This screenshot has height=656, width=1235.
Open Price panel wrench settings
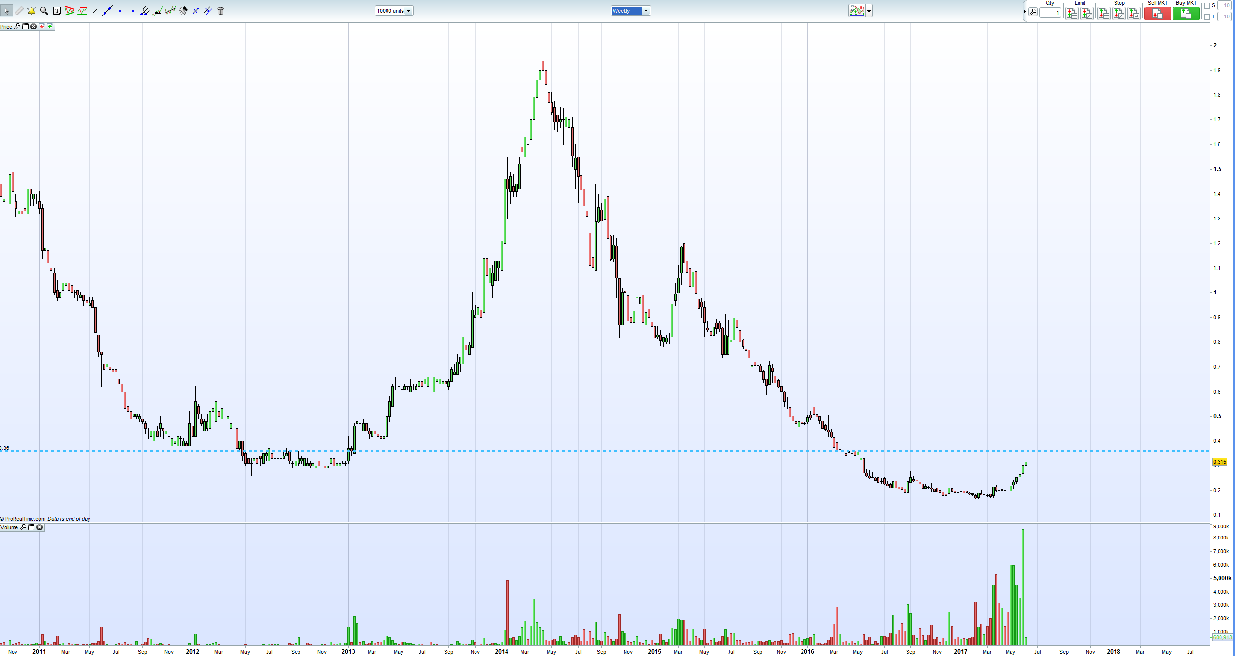click(17, 27)
